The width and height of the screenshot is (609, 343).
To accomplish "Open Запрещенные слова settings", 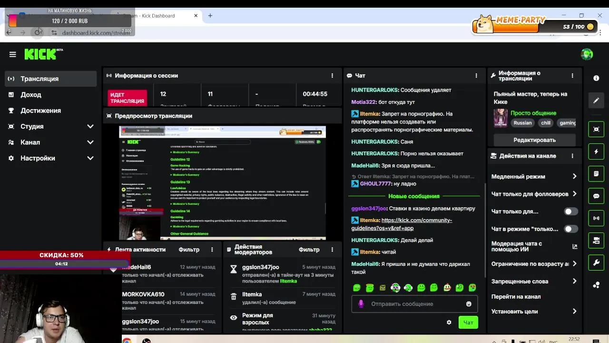I will coord(534,282).
